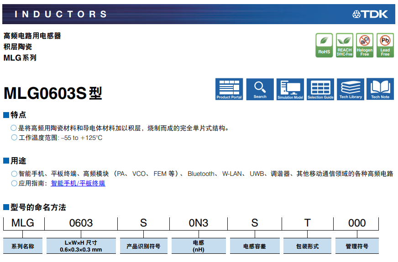Image resolution: width=398 pixels, height=262 pixels.
Task: Click the 0N3 inductance code box
Action: [x=199, y=223]
